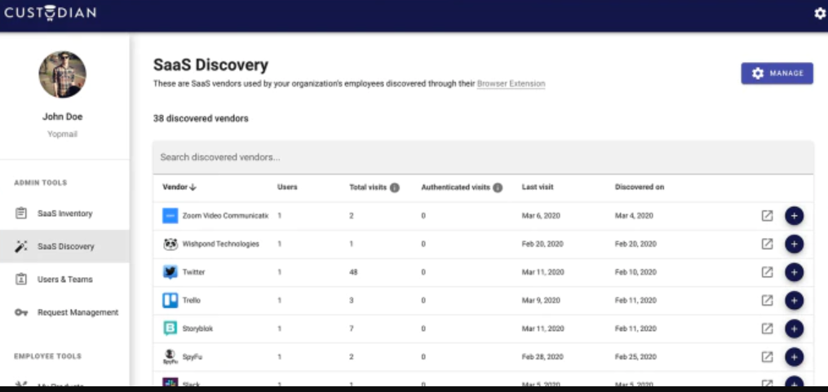
Task: Click the SaaS Discovery wand icon
Action: click(x=20, y=246)
